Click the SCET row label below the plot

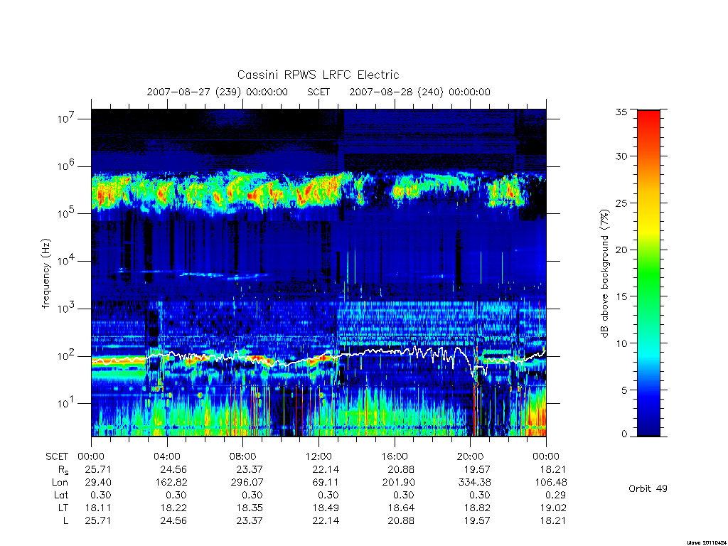57,456
